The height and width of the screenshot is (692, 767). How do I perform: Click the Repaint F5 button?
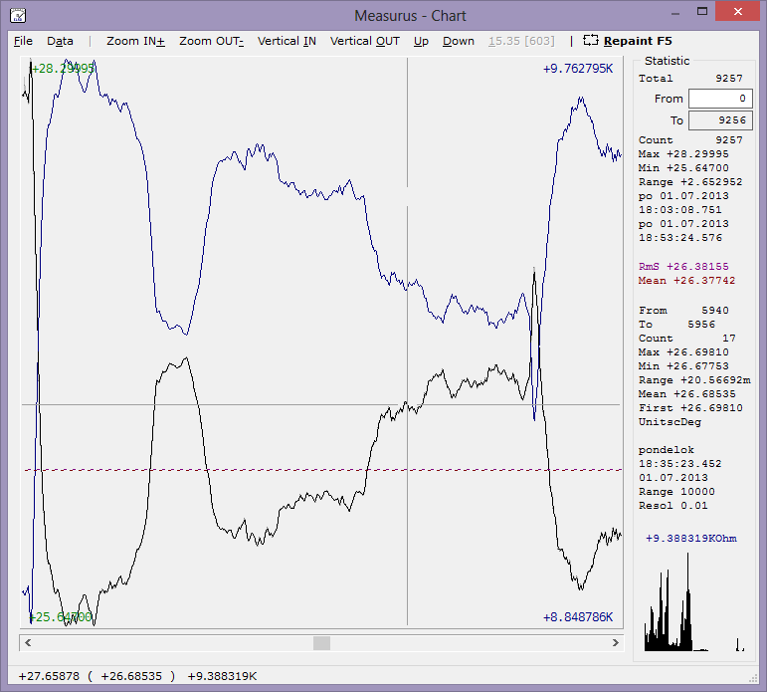[x=638, y=41]
